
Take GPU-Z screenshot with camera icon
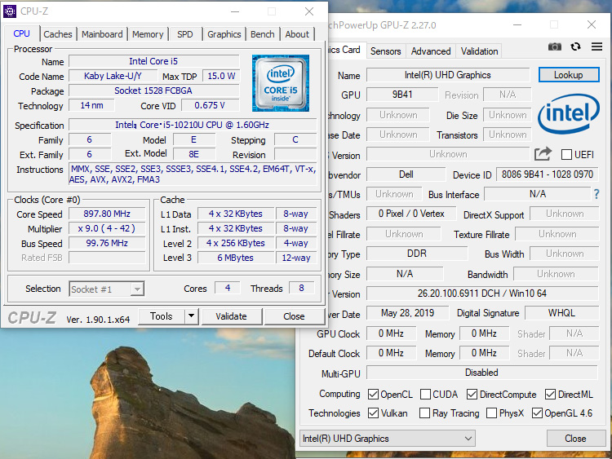pos(555,46)
